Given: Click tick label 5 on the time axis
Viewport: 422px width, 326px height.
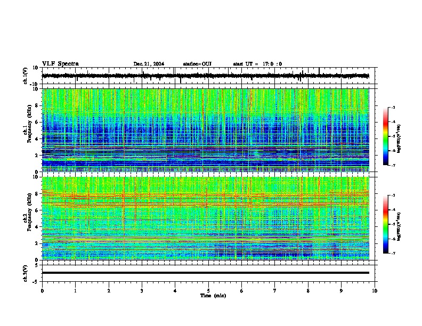Looking at the screenshot, I should click(x=208, y=291).
